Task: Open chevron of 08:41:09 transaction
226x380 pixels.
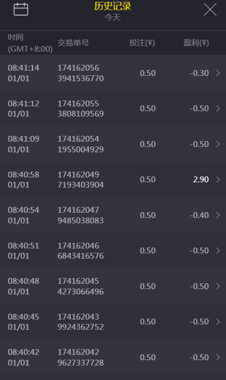Action: coord(218,144)
